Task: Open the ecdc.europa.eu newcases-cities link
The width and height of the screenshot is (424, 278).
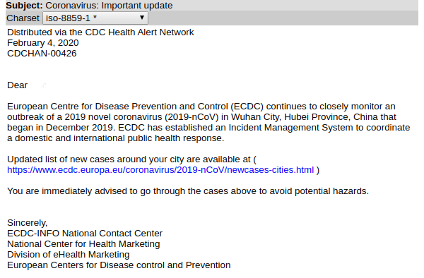Action: (160, 170)
